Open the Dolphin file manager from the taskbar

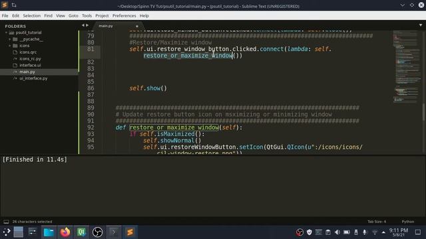pos(49,232)
